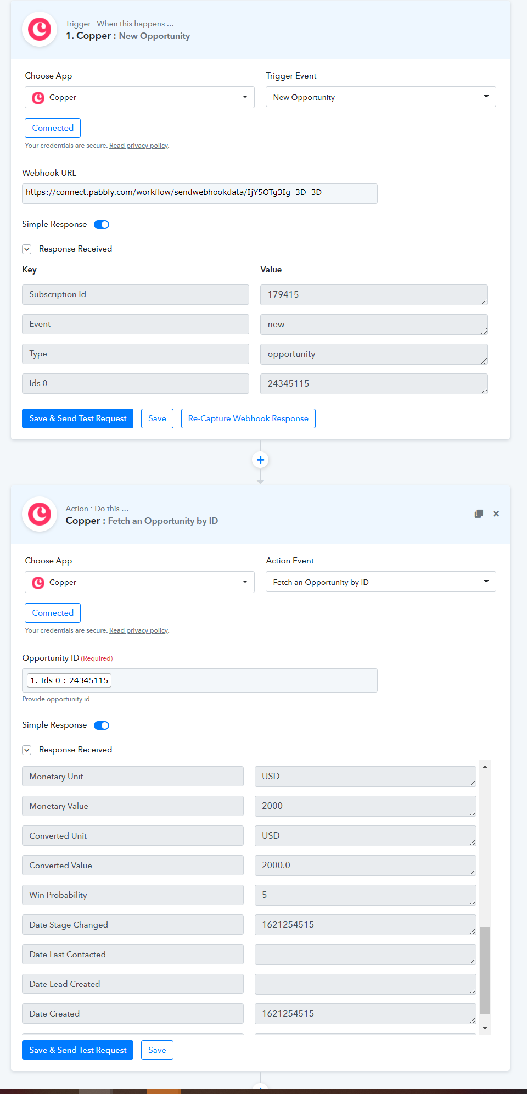Click the empty Date Lead Created value field

366,984
